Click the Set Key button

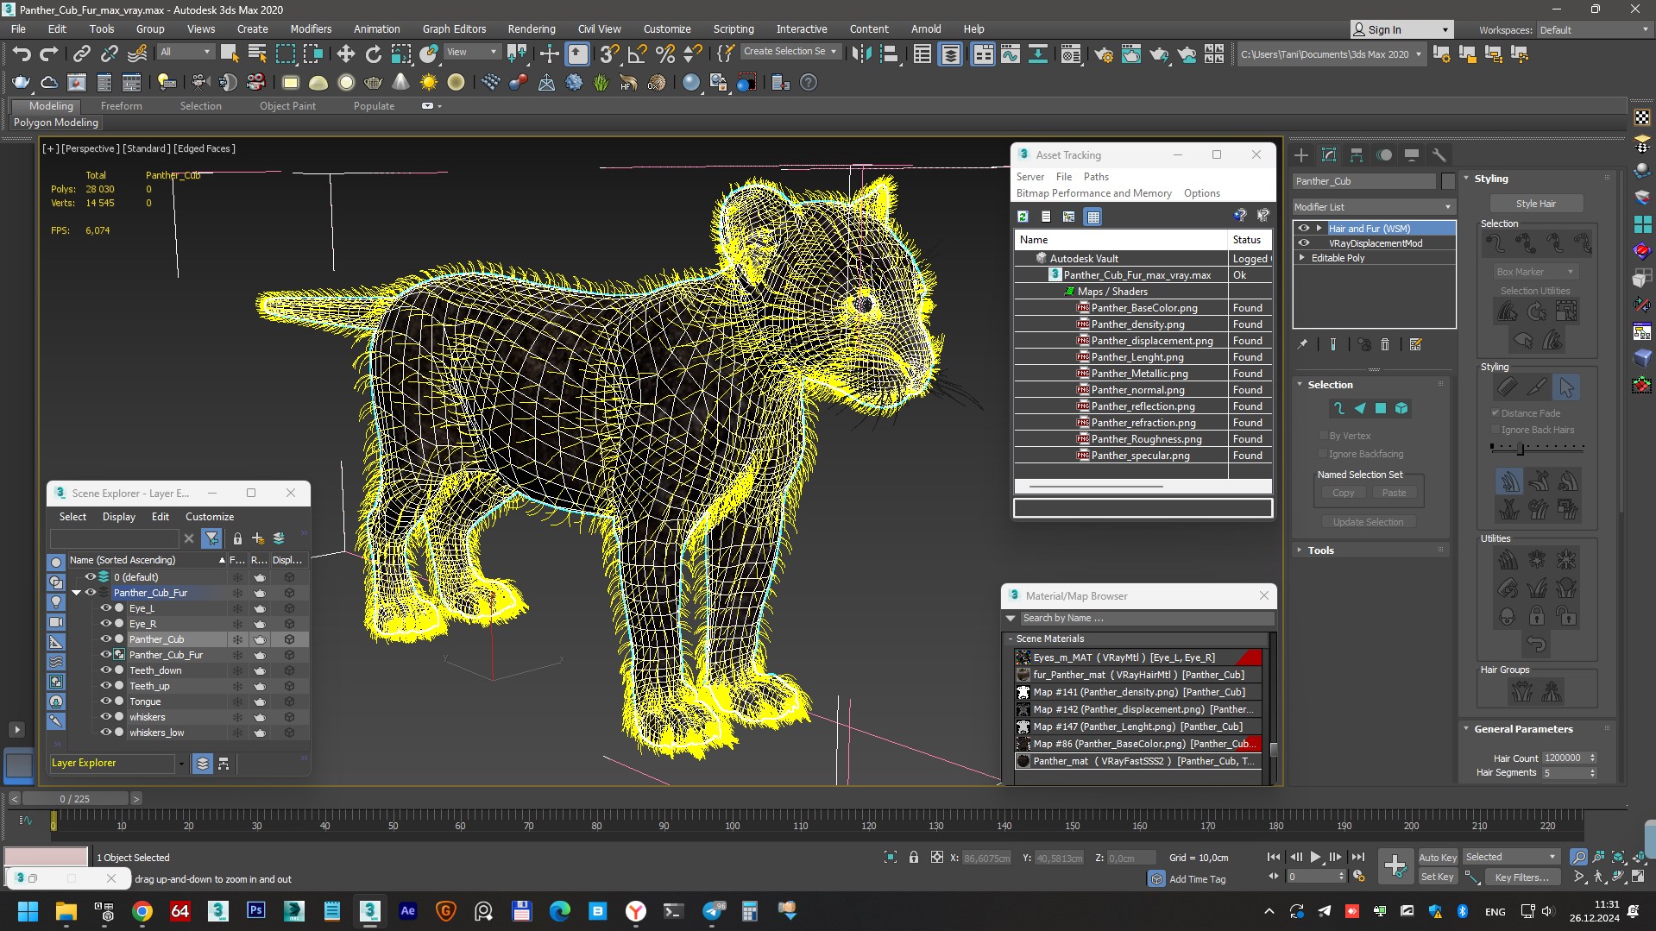pos(1438,878)
